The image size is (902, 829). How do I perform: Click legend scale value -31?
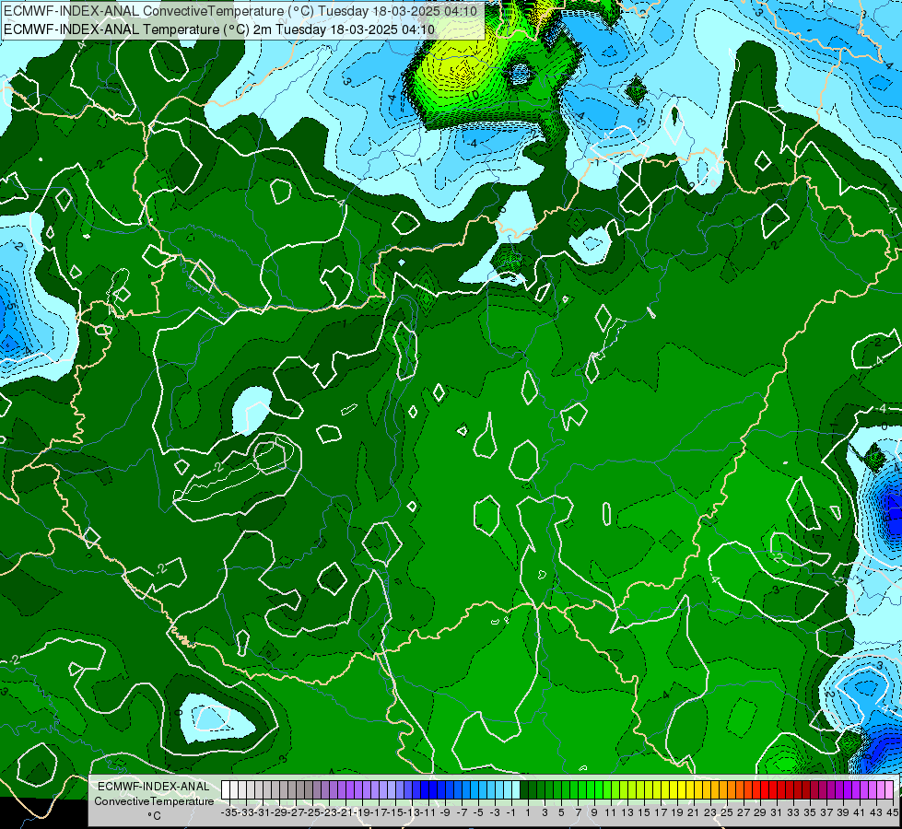click(263, 812)
